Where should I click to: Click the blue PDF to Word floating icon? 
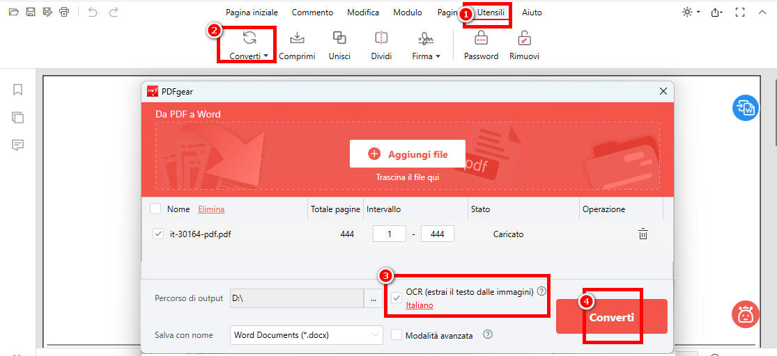coord(746,108)
